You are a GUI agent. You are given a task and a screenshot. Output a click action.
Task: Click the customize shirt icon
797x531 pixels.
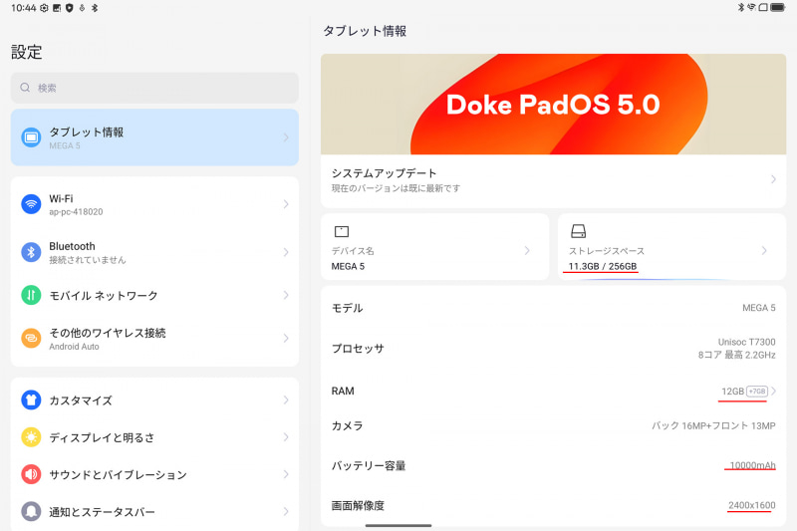tap(31, 399)
